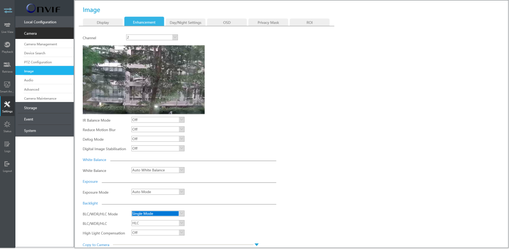Screen dimensions: 509x249
Task: Open Camera Management in the sidebar
Action: 41,44
